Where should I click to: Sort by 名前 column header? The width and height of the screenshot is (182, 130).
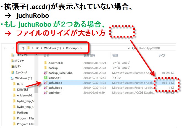[46, 55]
